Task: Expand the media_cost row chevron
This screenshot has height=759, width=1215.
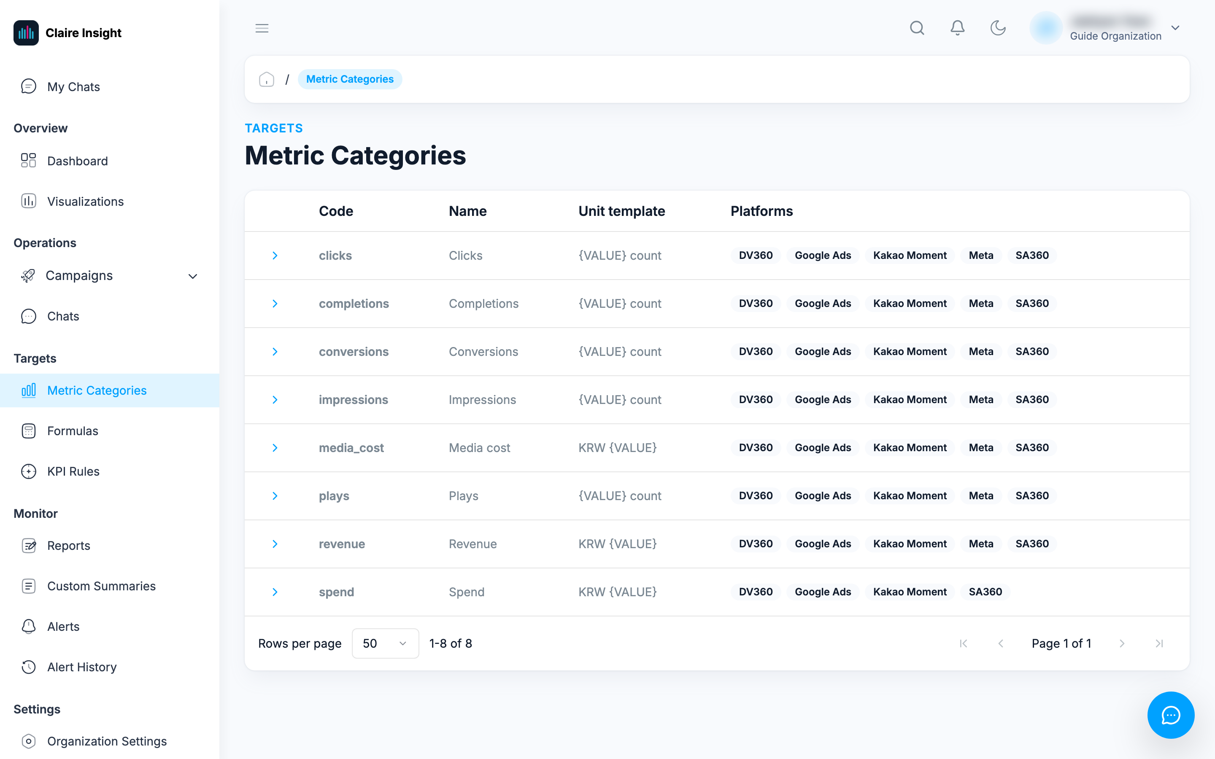Action: (x=275, y=448)
